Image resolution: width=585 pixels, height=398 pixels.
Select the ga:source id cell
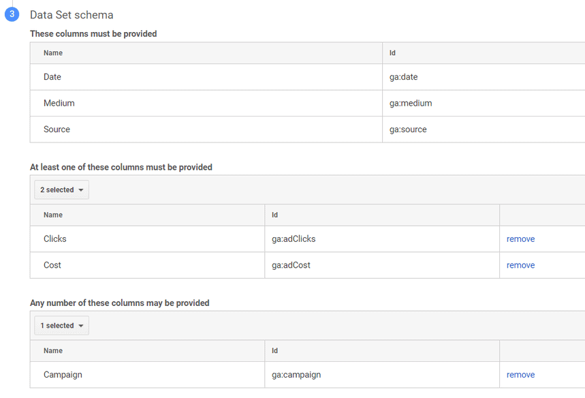408,129
